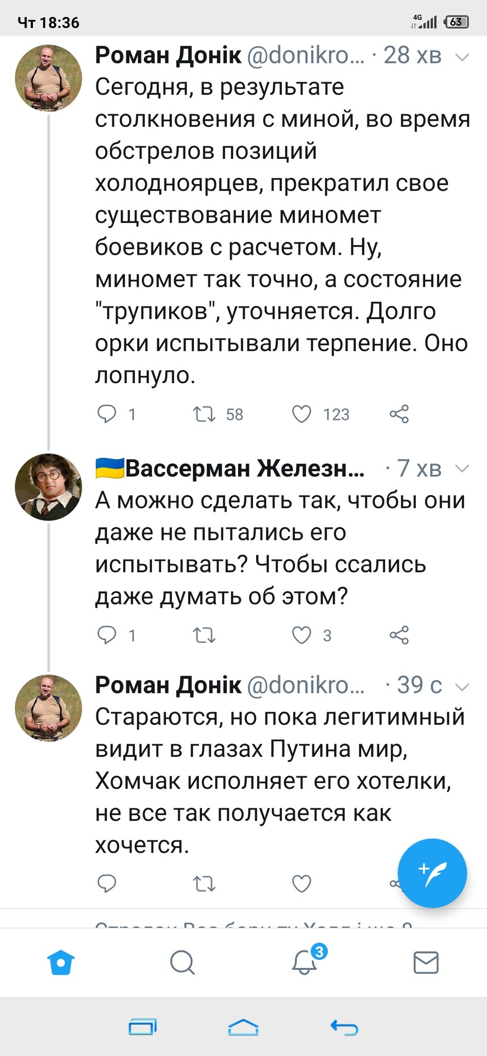The image size is (487, 1056).
Task: Tap the compose new tweet floating button
Action: coord(432,873)
